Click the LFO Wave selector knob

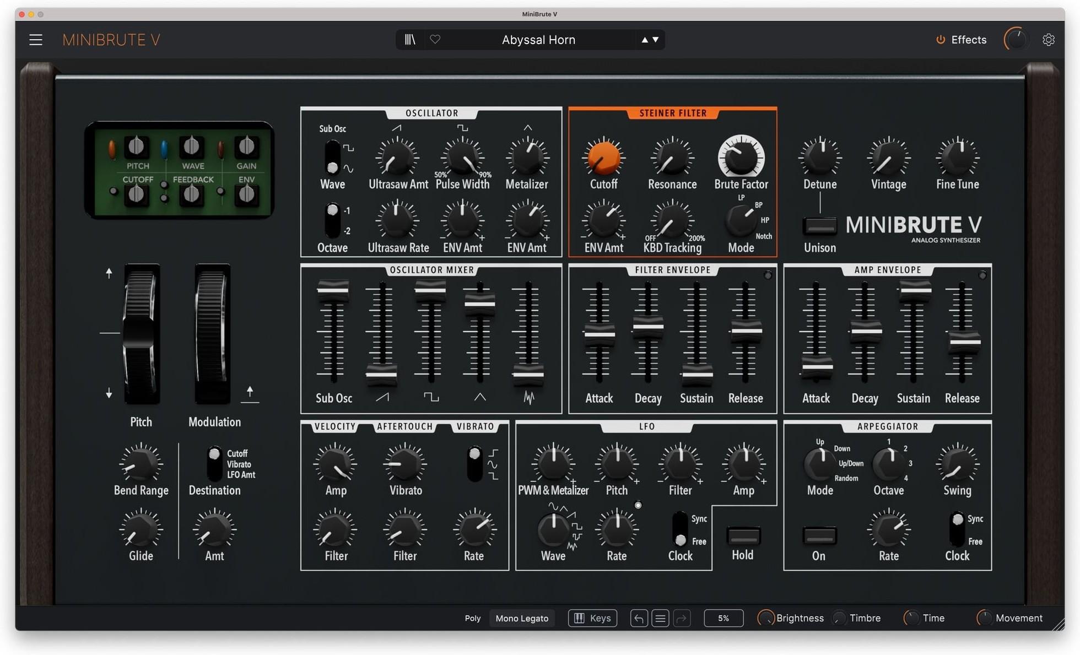pos(553,529)
